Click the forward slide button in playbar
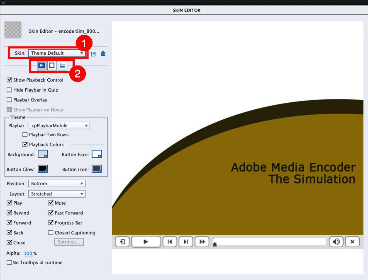 (x=186, y=242)
